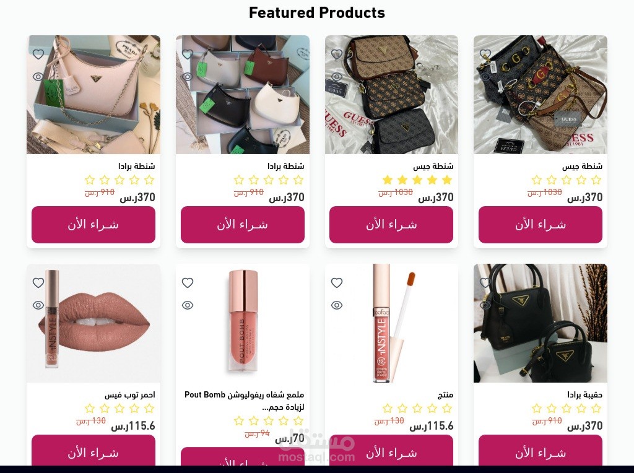Buy now the first Prada bag
The height and width of the screenshot is (473, 634).
click(93, 225)
